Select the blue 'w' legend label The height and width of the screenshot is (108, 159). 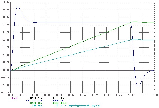coord(62,101)
